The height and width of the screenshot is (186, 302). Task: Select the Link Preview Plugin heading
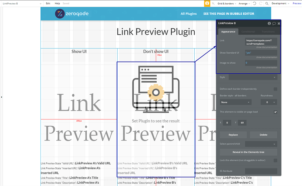click(x=156, y=32)
